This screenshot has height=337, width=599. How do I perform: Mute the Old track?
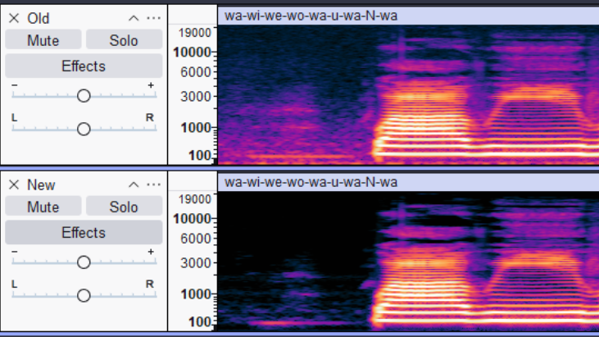43,40
